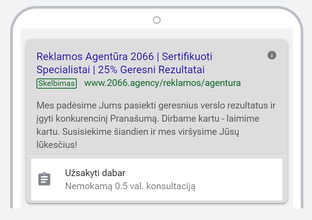Click the first ad description line

[x=156, y=105]
